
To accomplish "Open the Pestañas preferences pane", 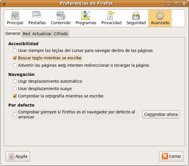I will coord(37,18).
